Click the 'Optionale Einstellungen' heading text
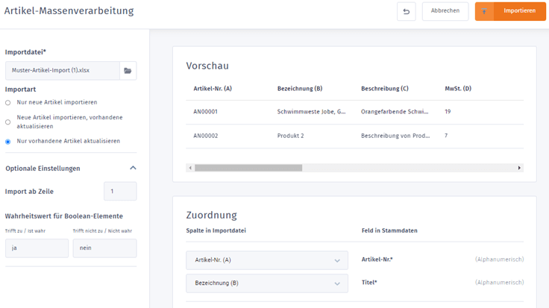 click(x=43, y=169)
